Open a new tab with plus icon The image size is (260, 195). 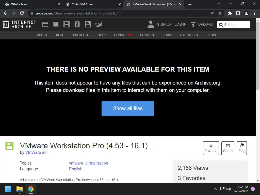pyautogui.click(x=190, y=4)
